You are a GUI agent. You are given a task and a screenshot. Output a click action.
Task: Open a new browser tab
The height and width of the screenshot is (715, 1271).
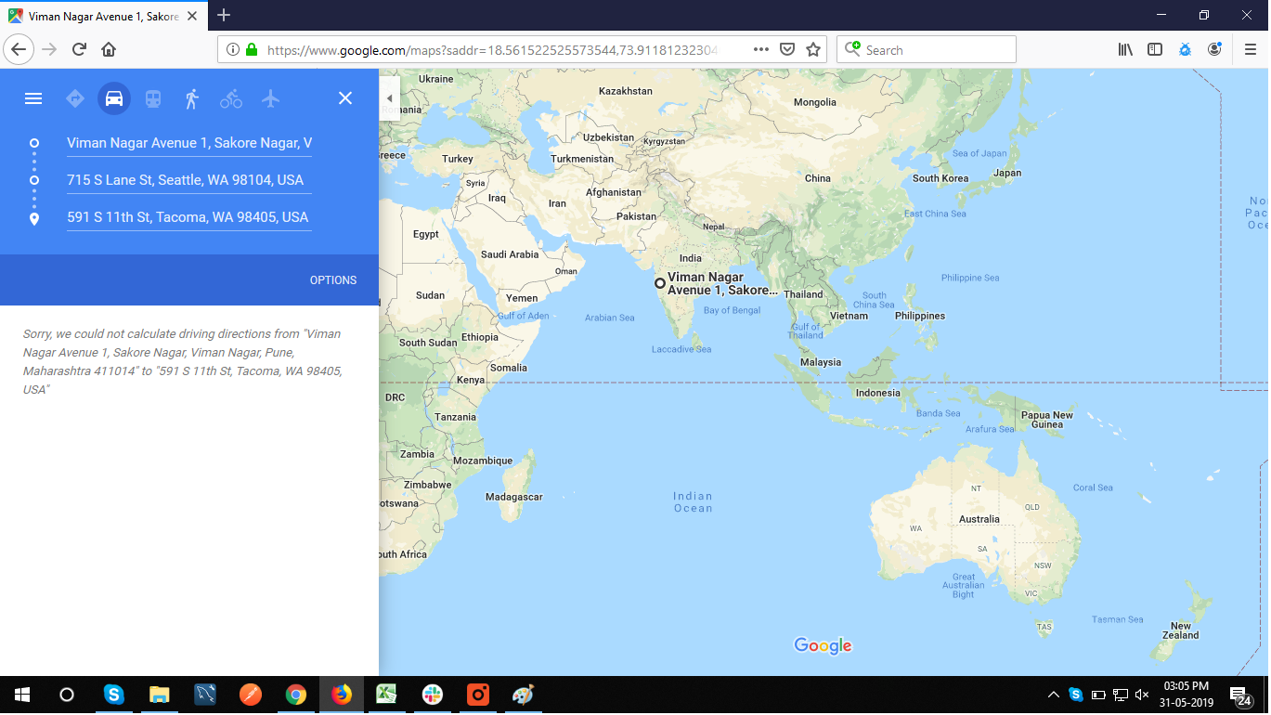224,15
